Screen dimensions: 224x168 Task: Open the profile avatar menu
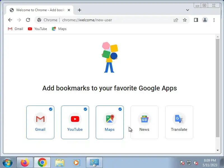click(205, 20)
